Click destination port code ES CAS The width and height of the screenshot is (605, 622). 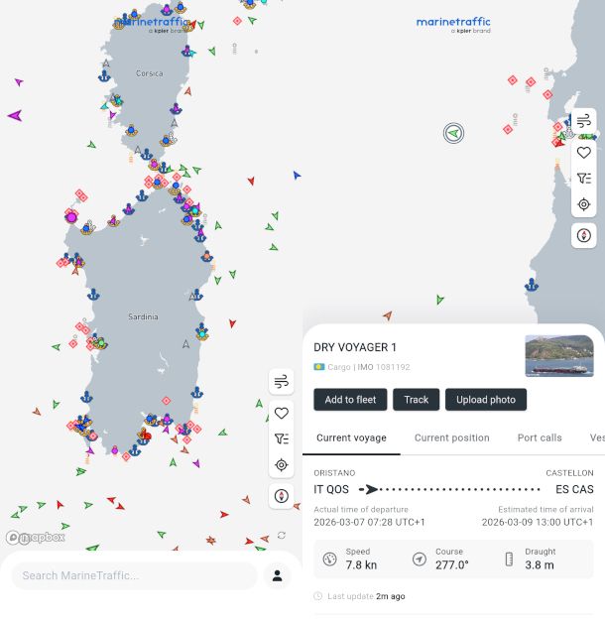574,489
